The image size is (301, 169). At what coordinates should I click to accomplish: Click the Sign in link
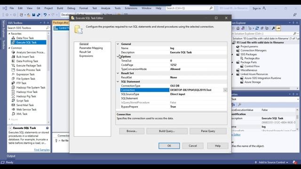257,8
